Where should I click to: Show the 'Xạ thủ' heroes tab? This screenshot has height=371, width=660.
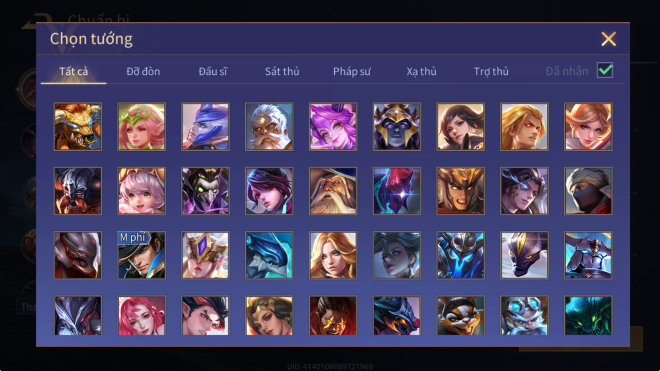pyautogui.click(x=421, y=71)
